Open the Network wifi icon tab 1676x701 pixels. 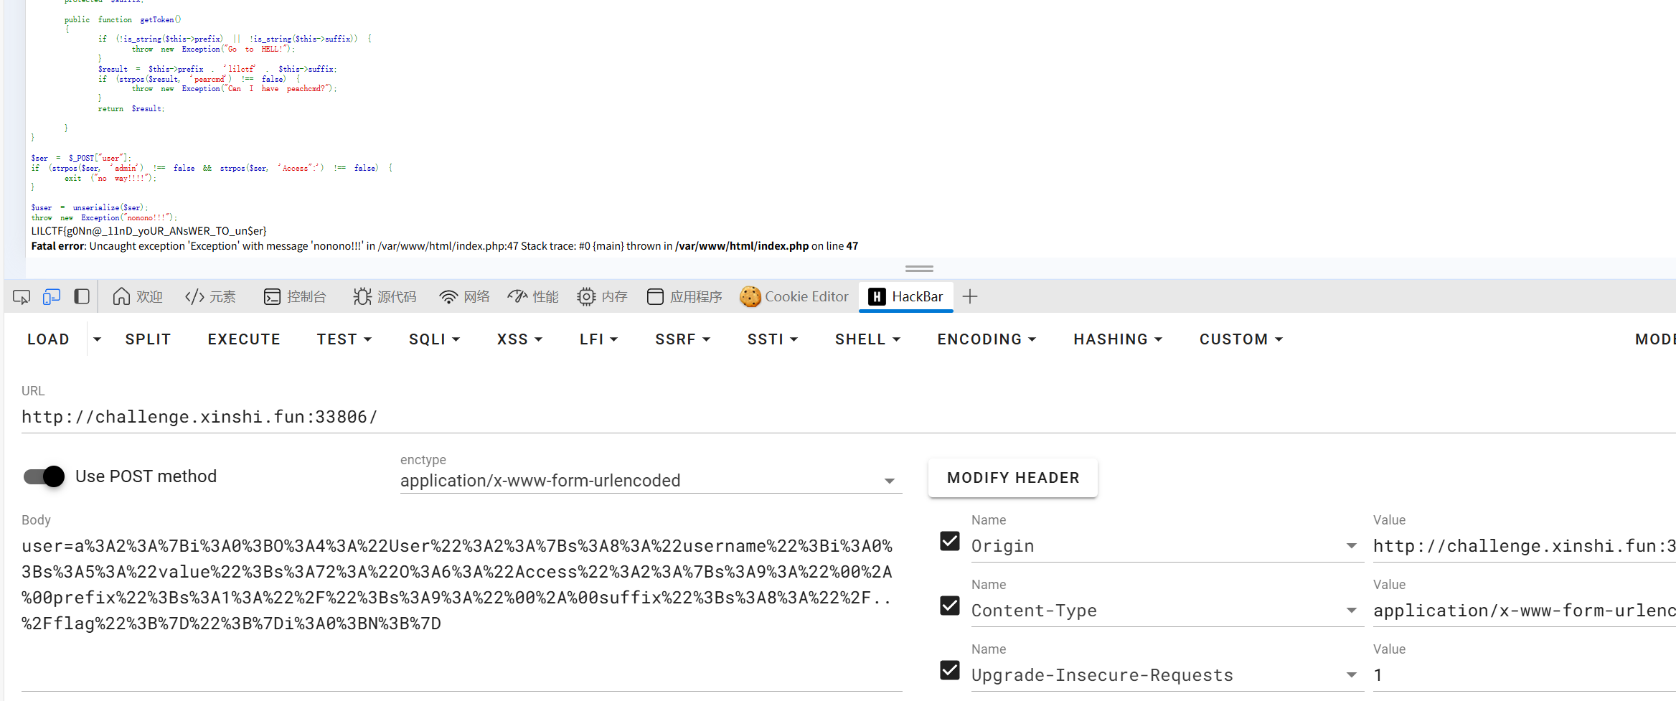point(464,297)
